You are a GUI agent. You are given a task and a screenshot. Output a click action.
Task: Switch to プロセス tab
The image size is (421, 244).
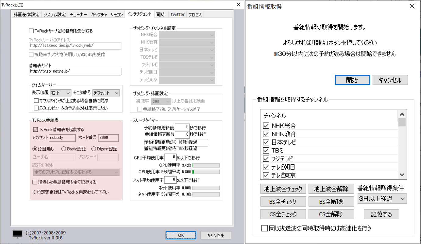(195, 14)
